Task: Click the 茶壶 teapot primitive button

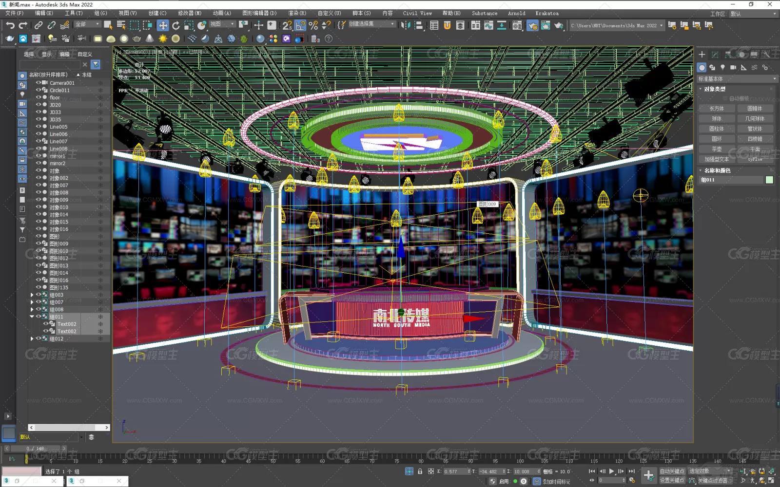Action: tap(717, 149)
